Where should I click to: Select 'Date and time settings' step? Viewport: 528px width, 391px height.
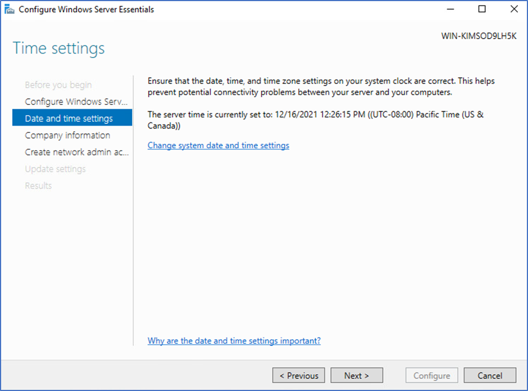(x=72, y=118)
